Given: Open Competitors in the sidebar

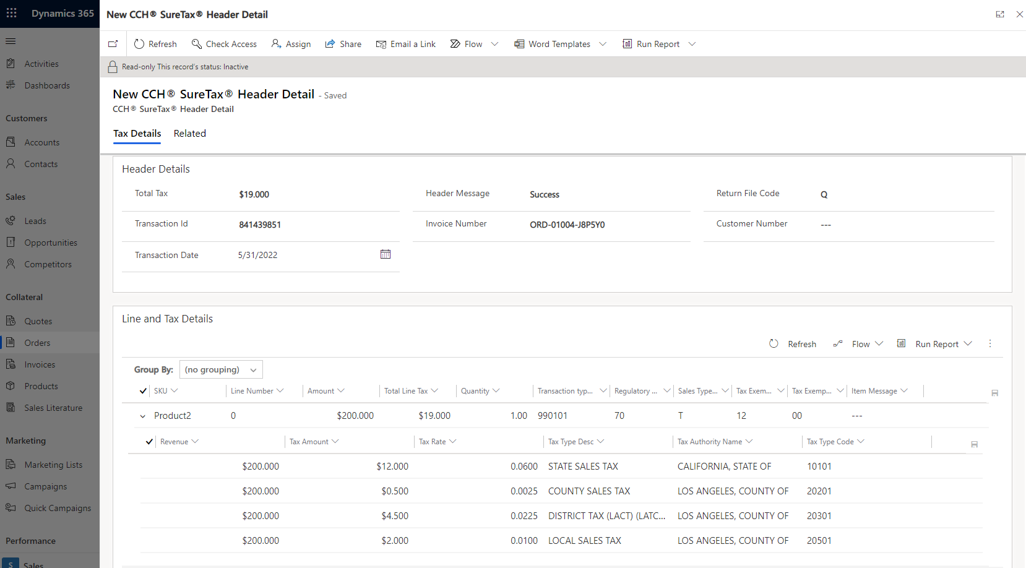Looking at the screenshot, I should coord(50,264).
